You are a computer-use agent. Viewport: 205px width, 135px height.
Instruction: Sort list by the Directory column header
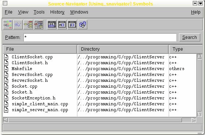pyautogui.click(x=123, y=49)
